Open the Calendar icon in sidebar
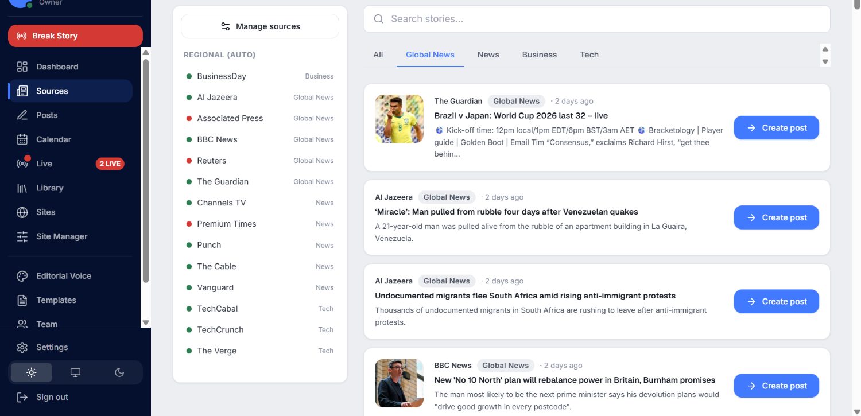Screen dimensions: 861x416 click(x=22, y=139)
